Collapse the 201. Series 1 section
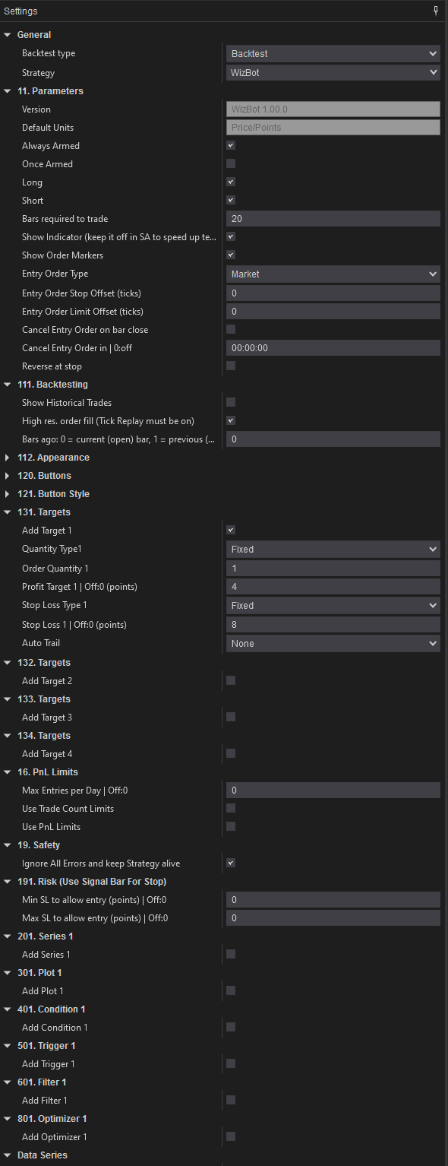This screenshot has height=1166, width=448. (x=8, y=936)
